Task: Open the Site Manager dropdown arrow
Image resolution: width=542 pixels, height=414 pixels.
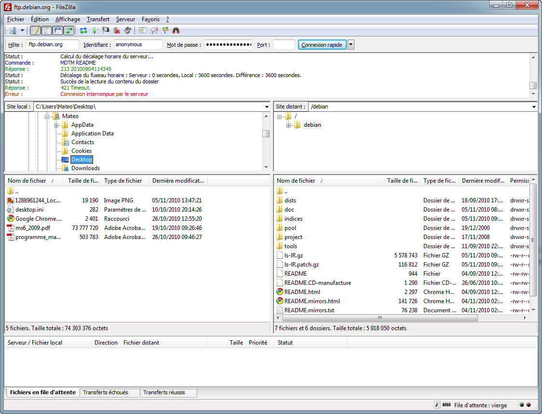Action: (x=22, y=29)
